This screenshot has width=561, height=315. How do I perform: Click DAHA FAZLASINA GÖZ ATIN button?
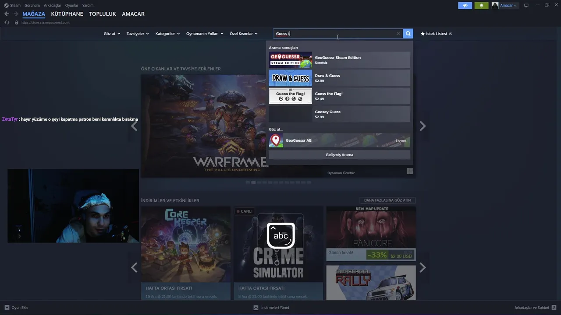pos(387,200)
